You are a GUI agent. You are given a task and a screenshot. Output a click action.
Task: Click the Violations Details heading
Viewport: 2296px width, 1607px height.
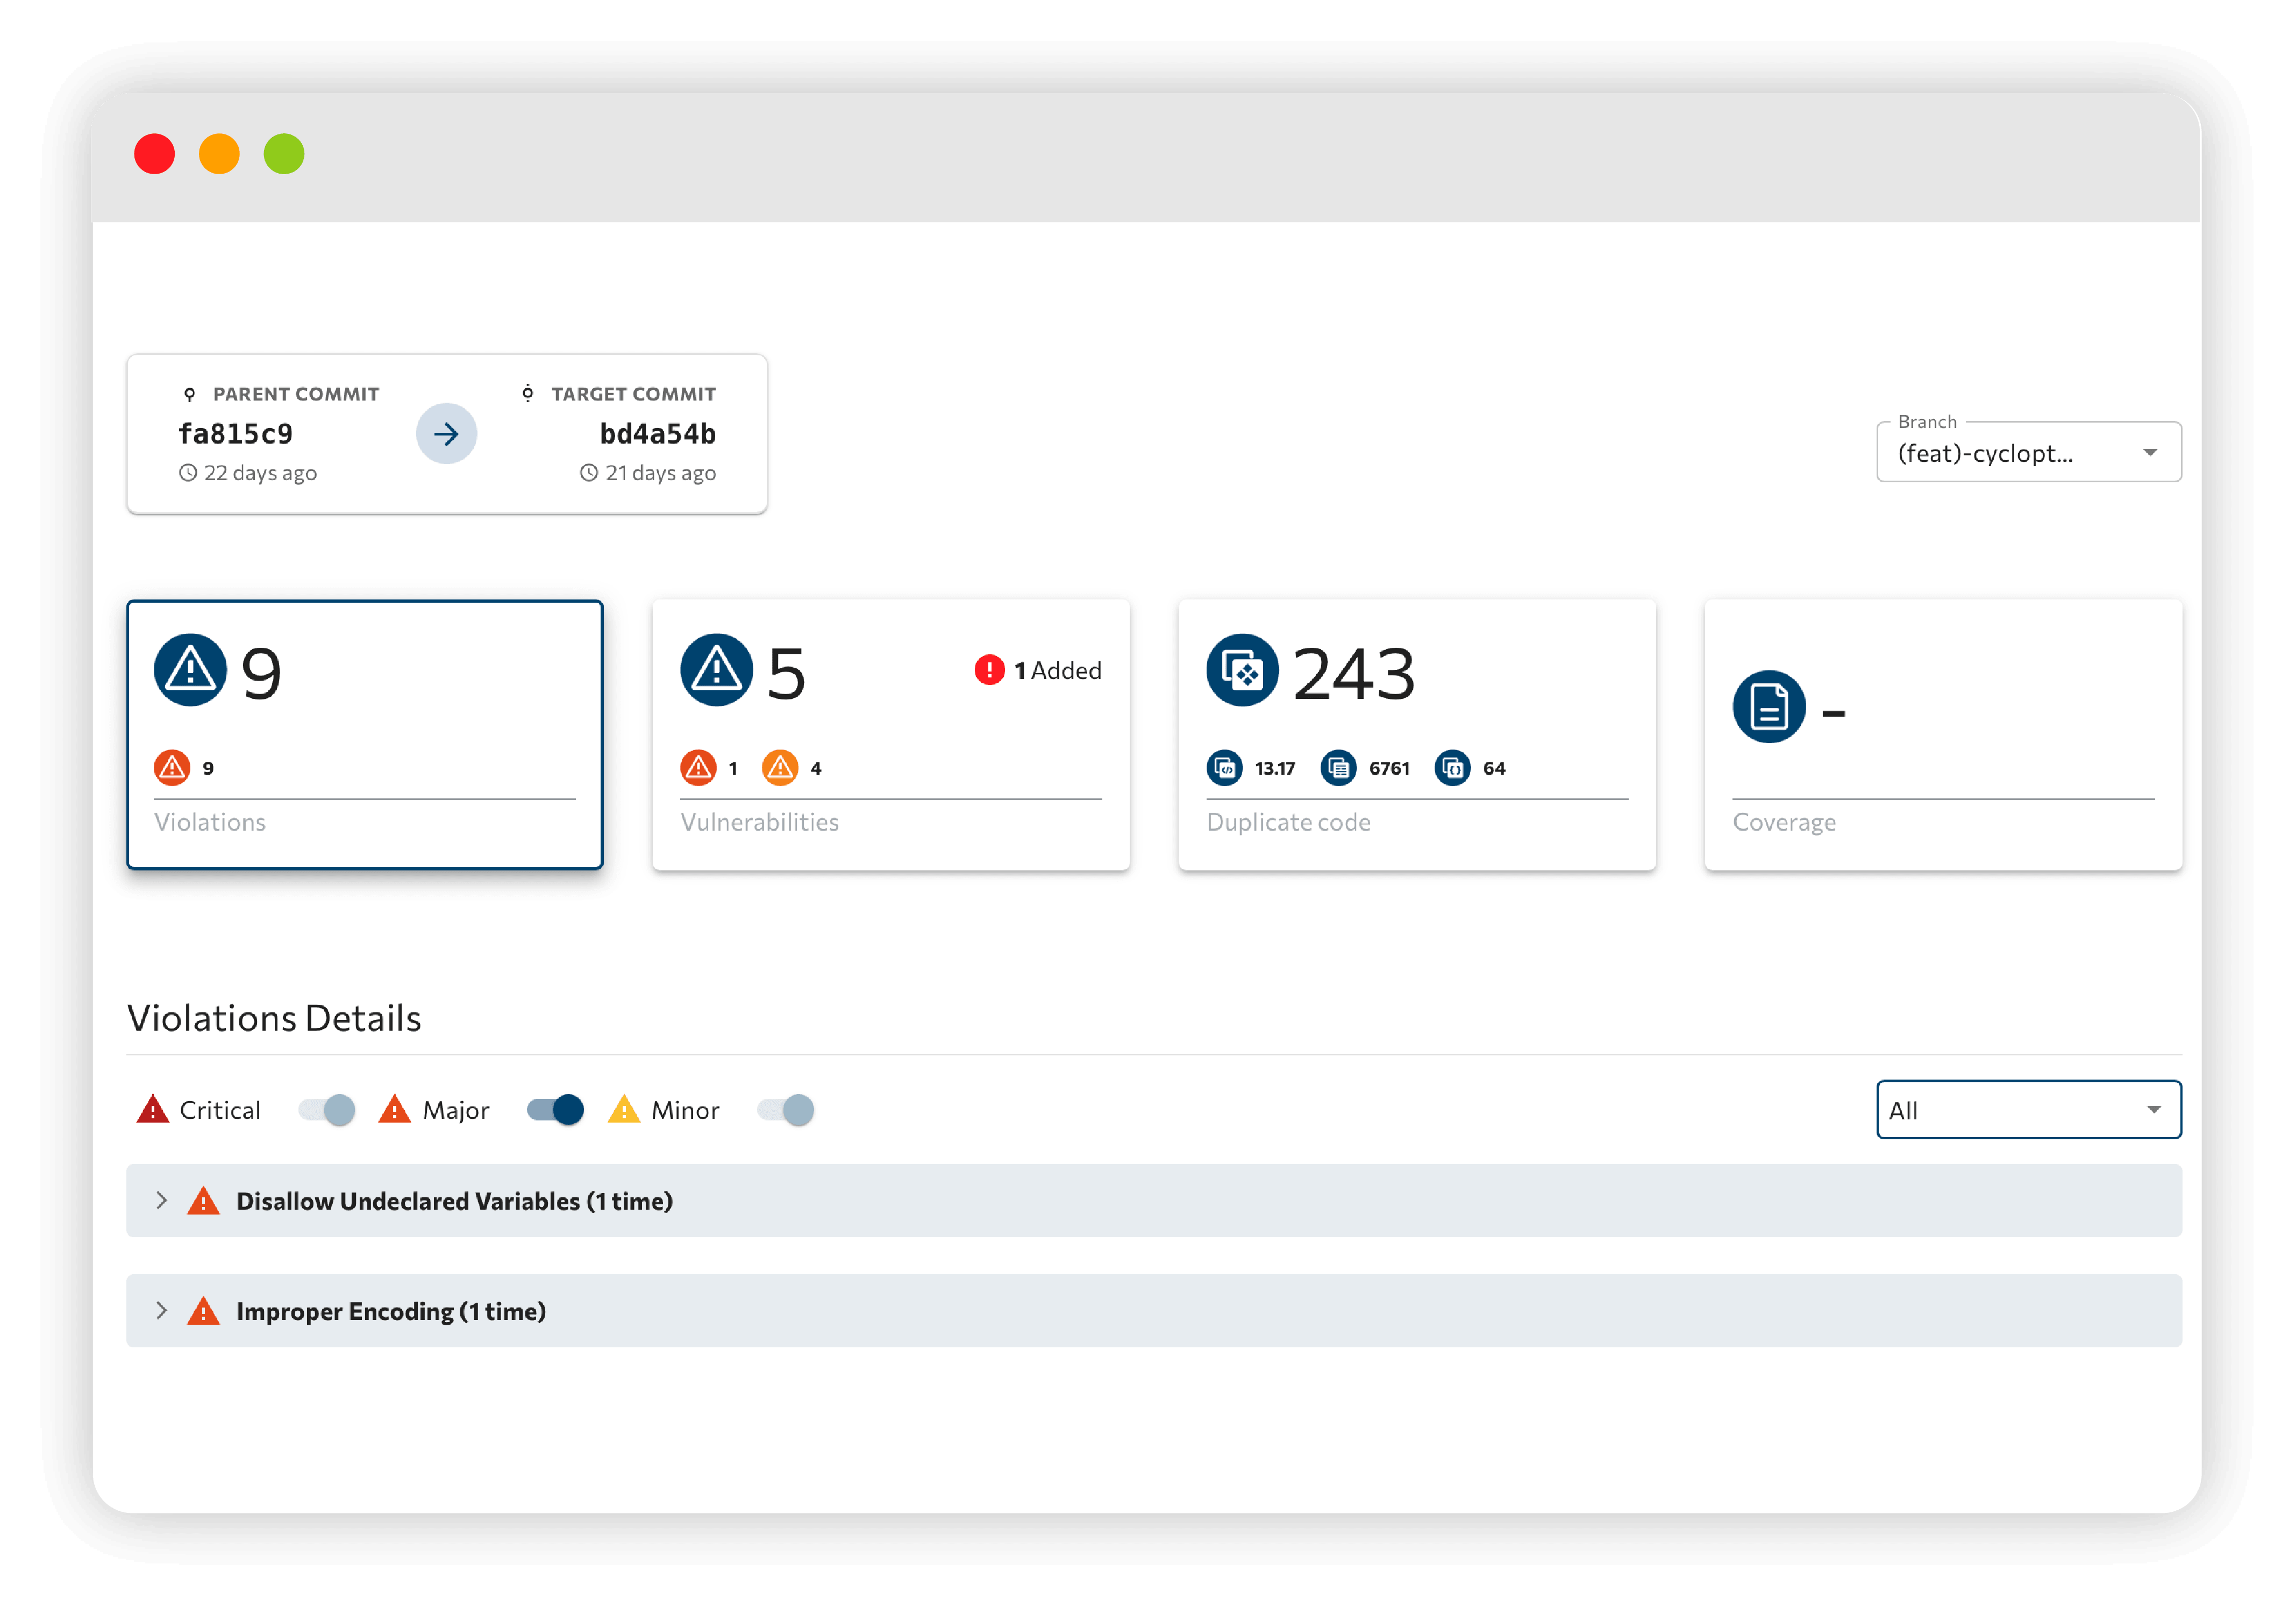click(274, 1018)
